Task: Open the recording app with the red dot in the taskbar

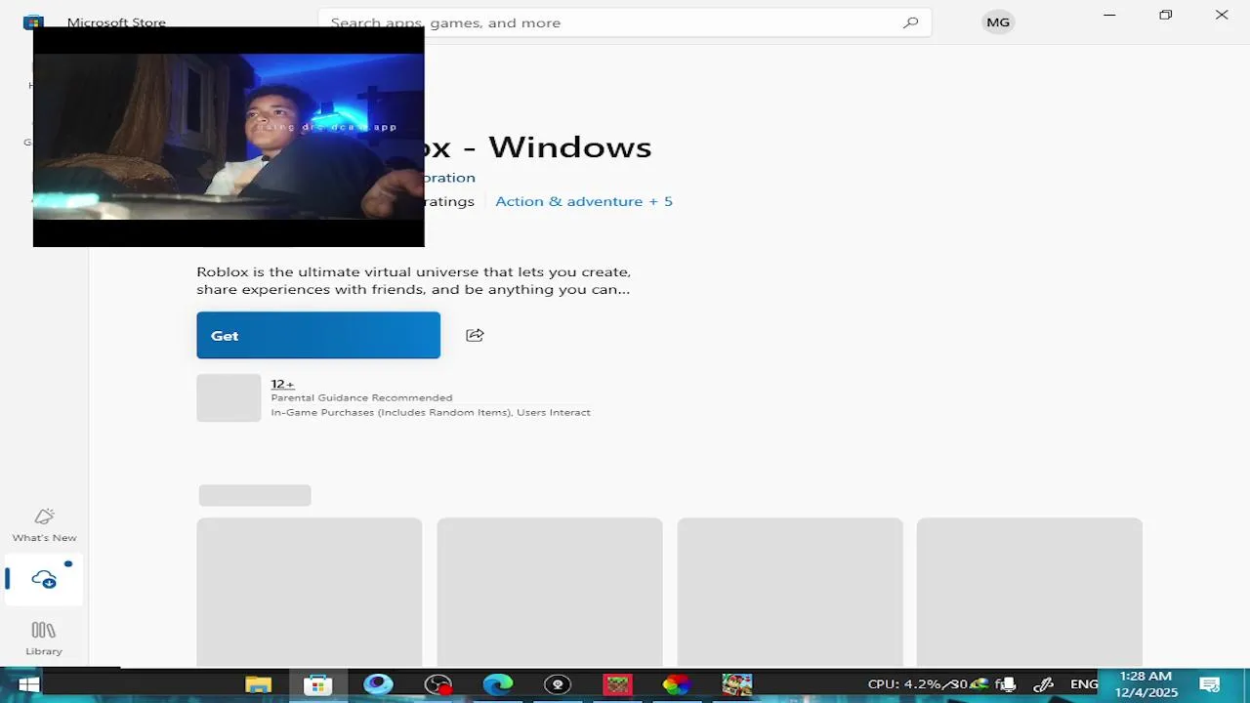Action: [438, 684]
